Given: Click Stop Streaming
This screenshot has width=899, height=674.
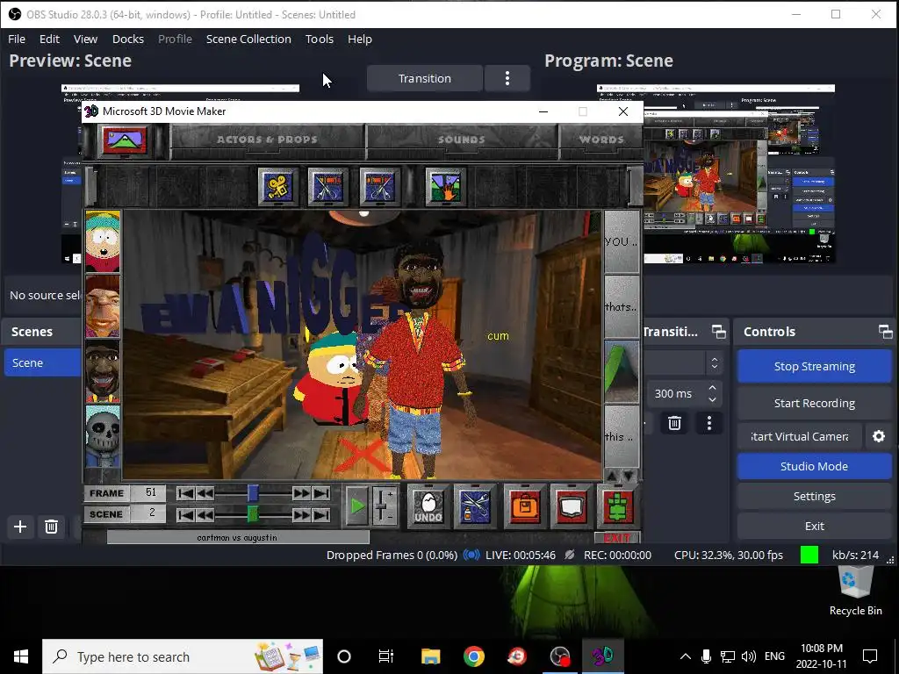Looking at the screenshot, I should point(814,366).
